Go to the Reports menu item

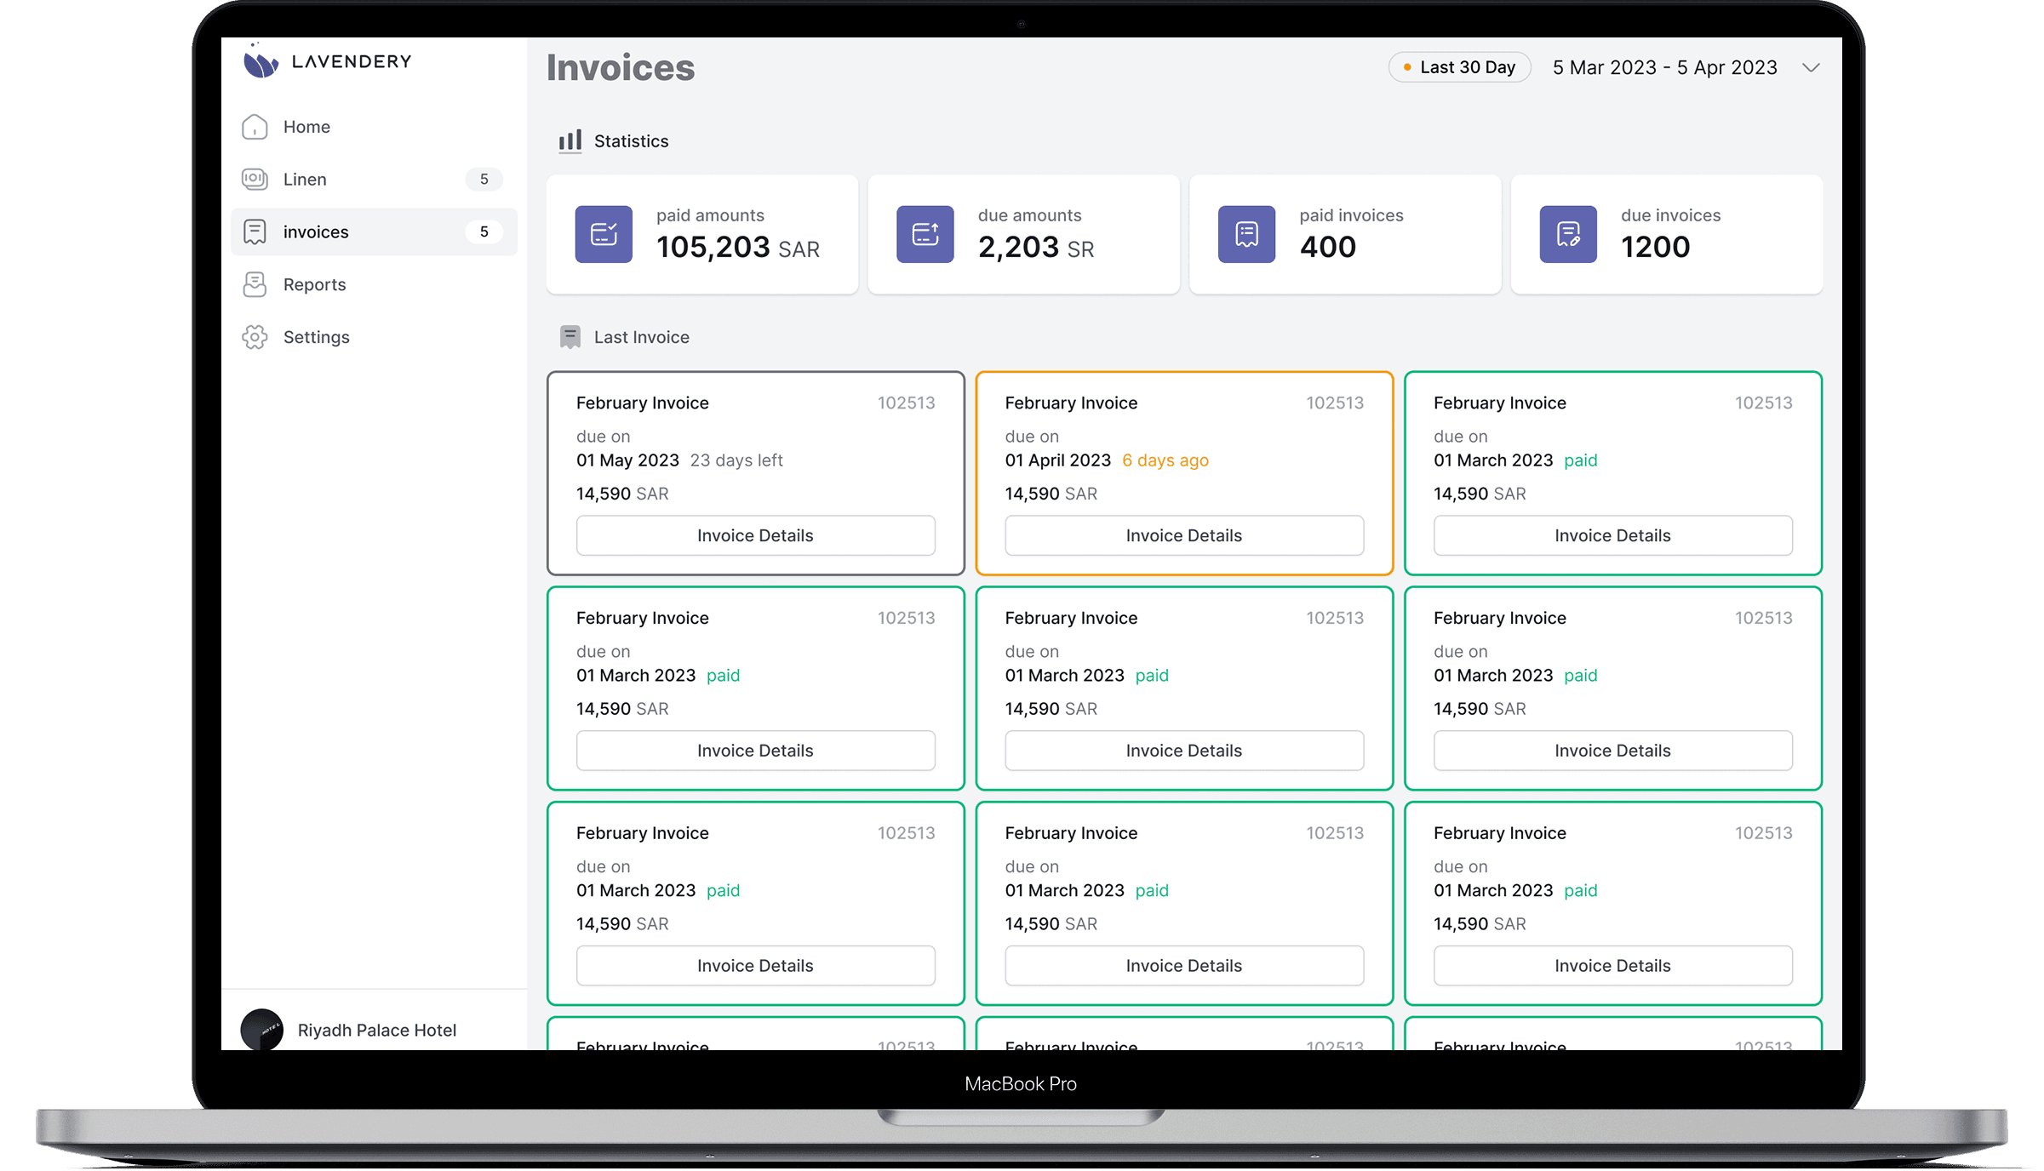click(x=314, y=284)
